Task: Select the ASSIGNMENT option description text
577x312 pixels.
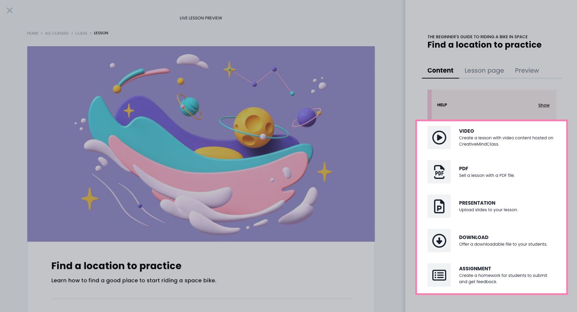Action: click(x=503, y=279)
